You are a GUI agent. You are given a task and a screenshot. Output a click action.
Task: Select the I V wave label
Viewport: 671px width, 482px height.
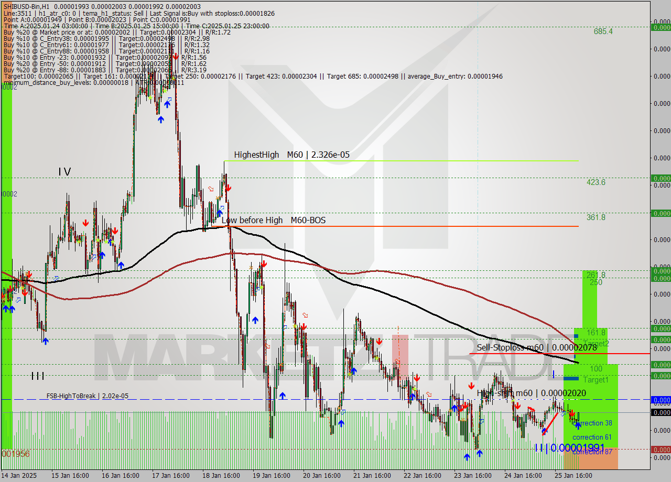pyautogui.click(x=64, y=171)
